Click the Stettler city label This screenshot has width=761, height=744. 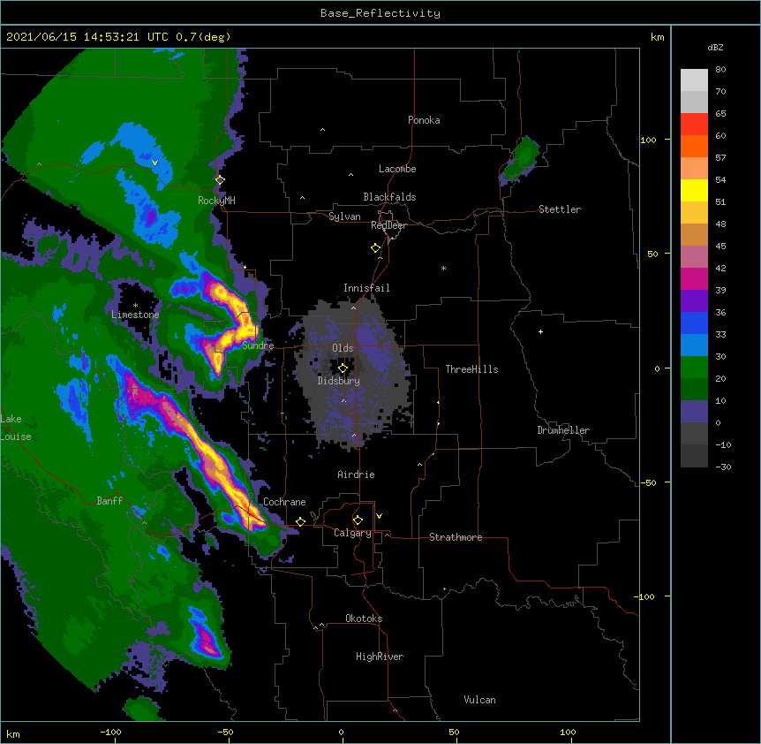(560, 209)
